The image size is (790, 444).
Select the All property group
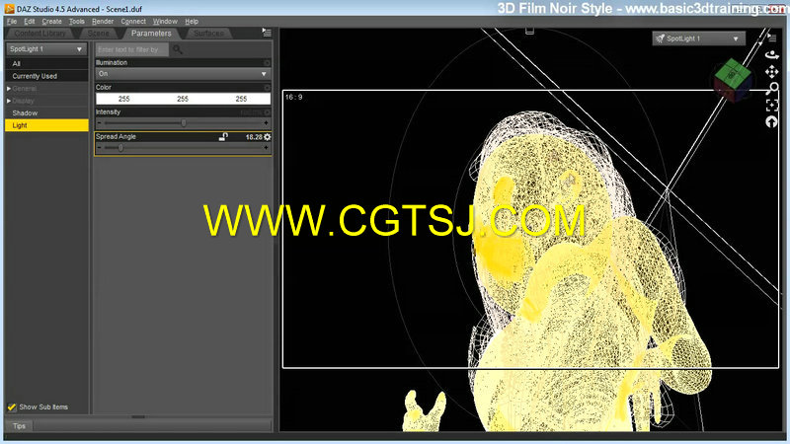click(x=46, y=63)
